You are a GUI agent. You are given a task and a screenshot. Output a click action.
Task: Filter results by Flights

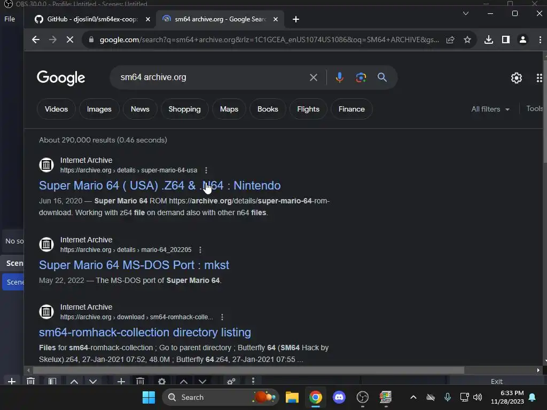308,109
